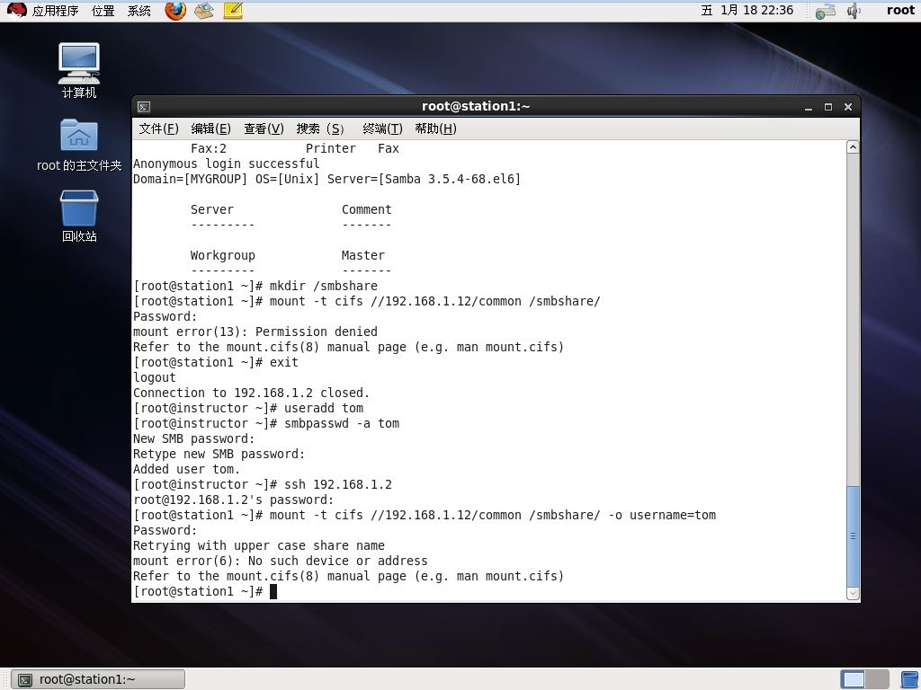This screenshot has height=690, width=921.
Task: Click the 'Added user tom.' line
Action: (187, 469)
